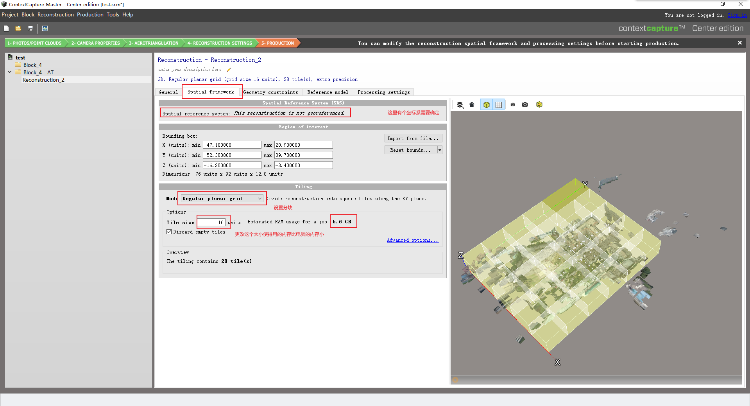Click the Y max bounding box field

(x=303, y=155)
